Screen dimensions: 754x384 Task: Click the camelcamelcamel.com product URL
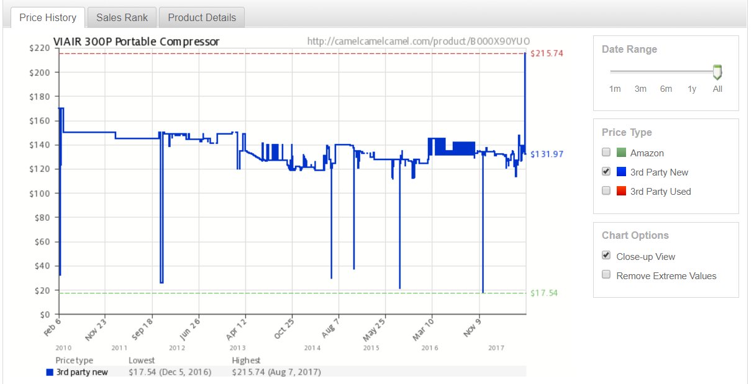pos(419,42)
